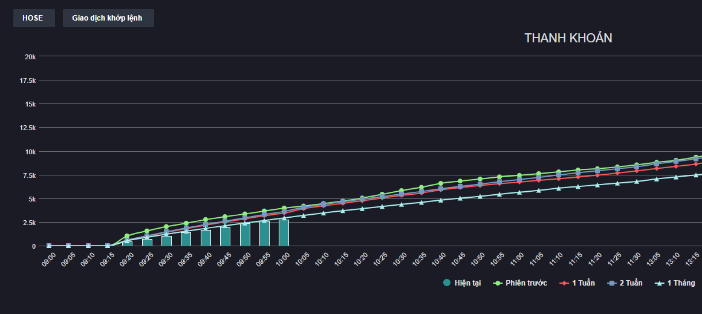The width and height of the screenshot is (702, 314).
Task: Click the teal bar at 09:45
Action: pos(225,237)
